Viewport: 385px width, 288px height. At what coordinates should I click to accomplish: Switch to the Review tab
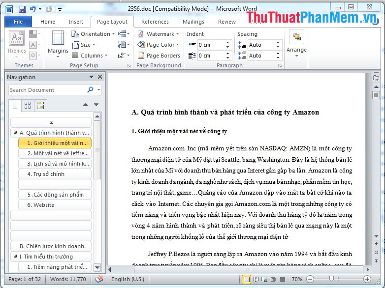pyautogui.click(x=227, y=22)
